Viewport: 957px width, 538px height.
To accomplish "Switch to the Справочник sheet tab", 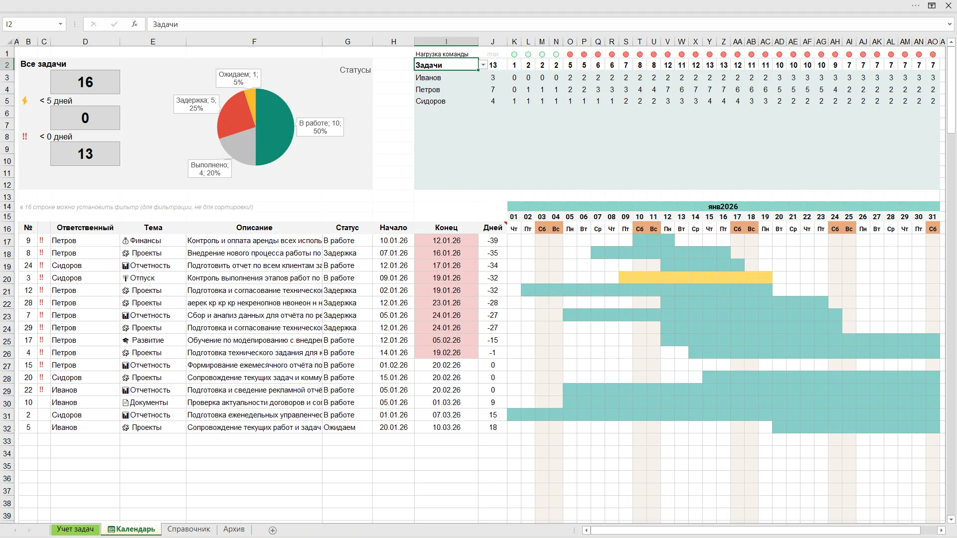I will pyautogui.click(x=188, y=530).
